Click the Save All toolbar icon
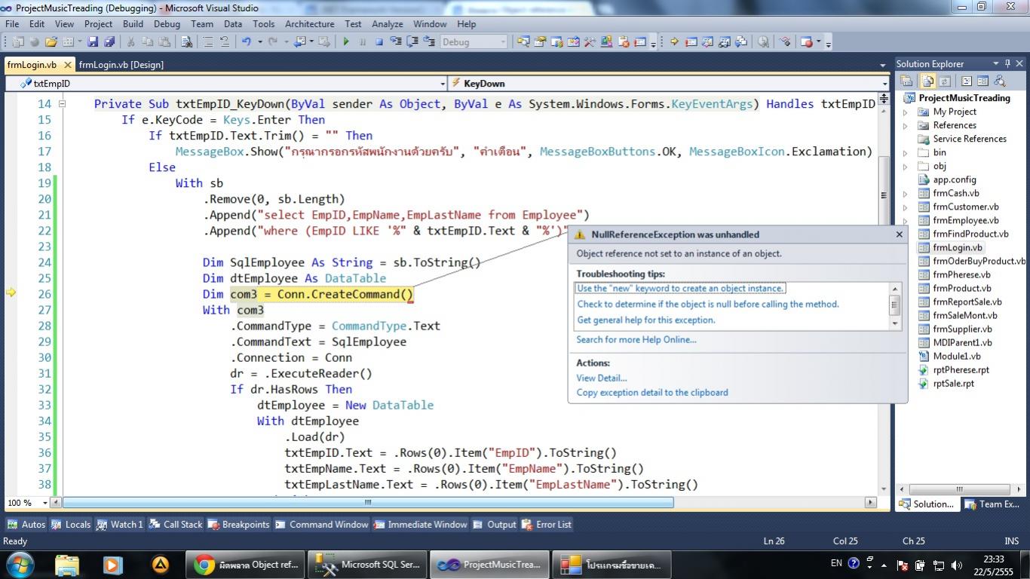The height and width of the screenshot is (579, 1030). coord(109,42)
